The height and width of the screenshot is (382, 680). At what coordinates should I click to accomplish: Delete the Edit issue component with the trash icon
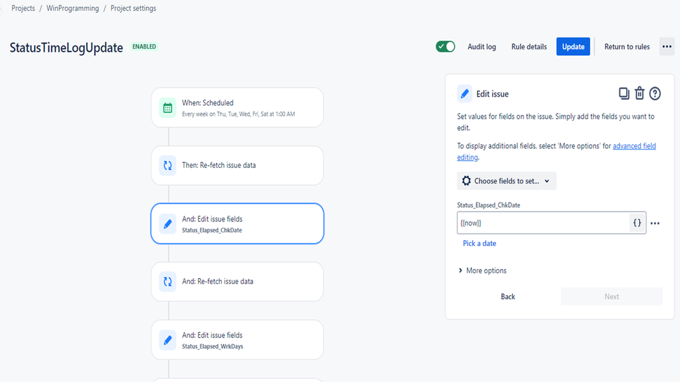click(x=639, y=93)
